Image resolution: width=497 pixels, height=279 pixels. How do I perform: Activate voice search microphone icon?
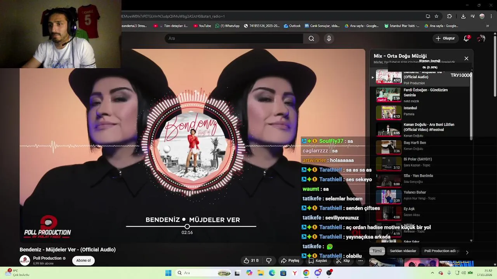(x=329, y=38)
